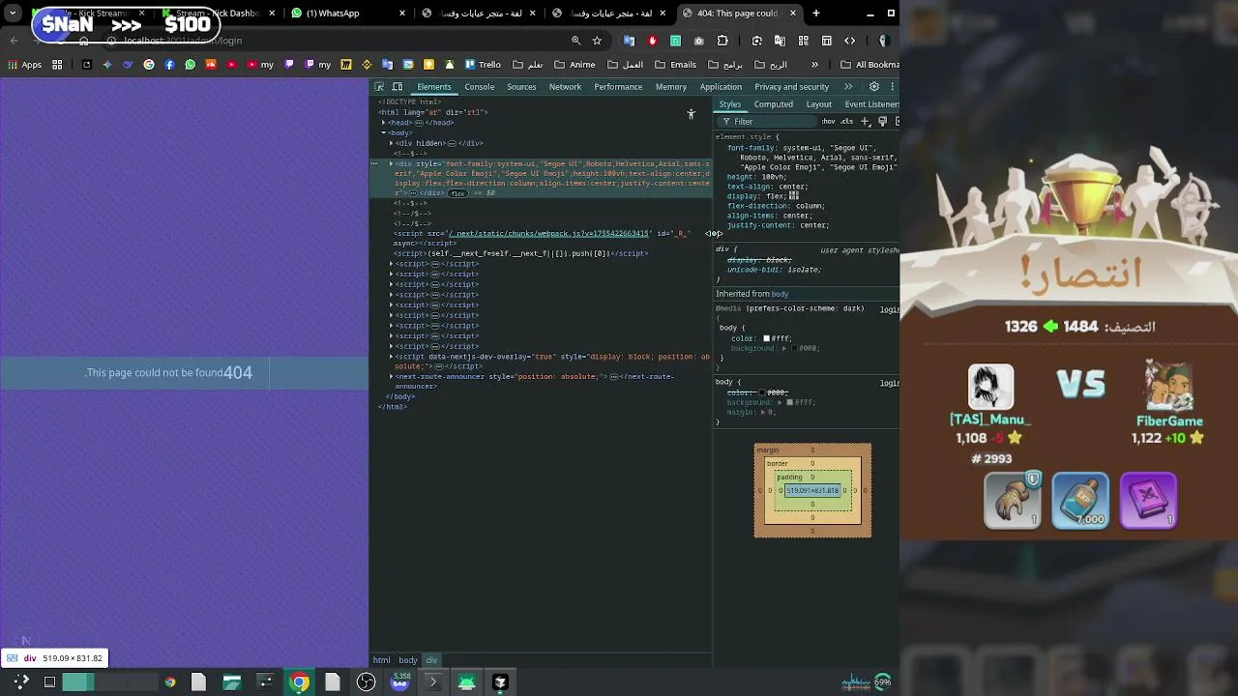Open the tab search dropdown in Chrome
The height and width of the screenshot is (696, 1238).
pyautogui.click(x=13, y=14)
